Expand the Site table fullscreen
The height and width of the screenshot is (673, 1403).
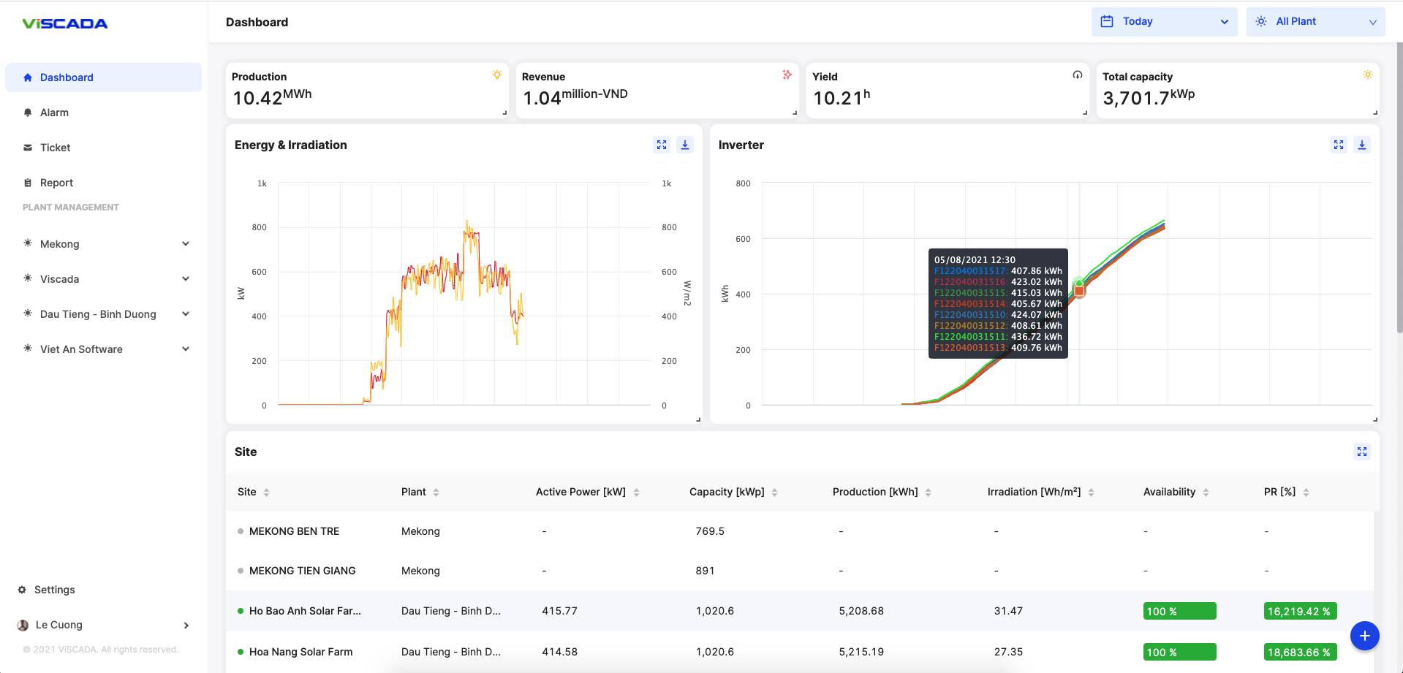coord(1362,452)
